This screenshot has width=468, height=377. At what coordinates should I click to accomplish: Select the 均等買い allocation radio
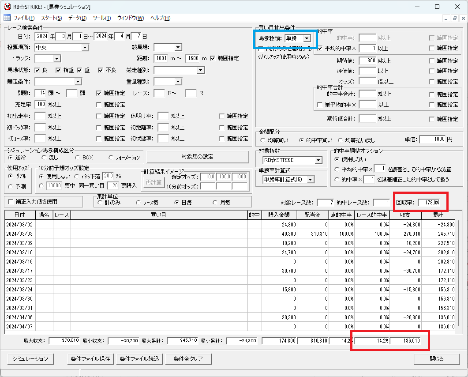click(x=262, y=140)
